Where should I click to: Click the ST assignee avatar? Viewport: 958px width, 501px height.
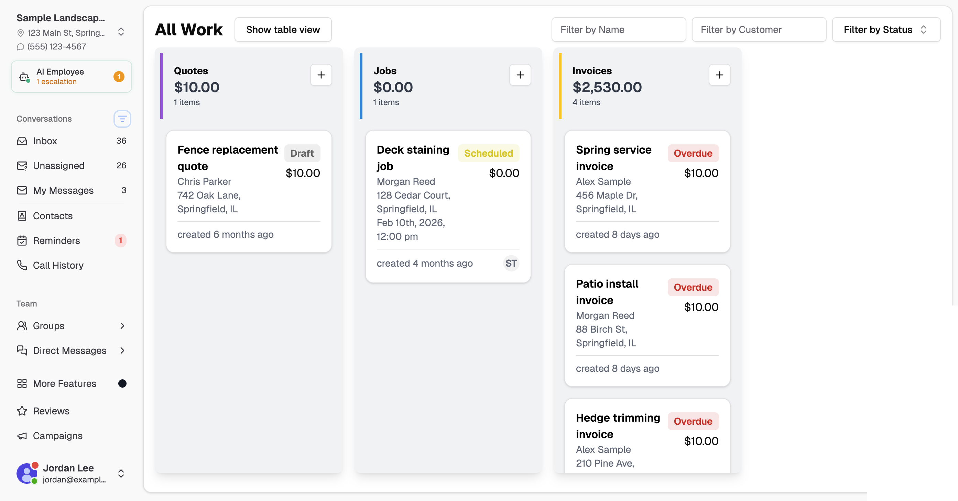tap(511, 263)
